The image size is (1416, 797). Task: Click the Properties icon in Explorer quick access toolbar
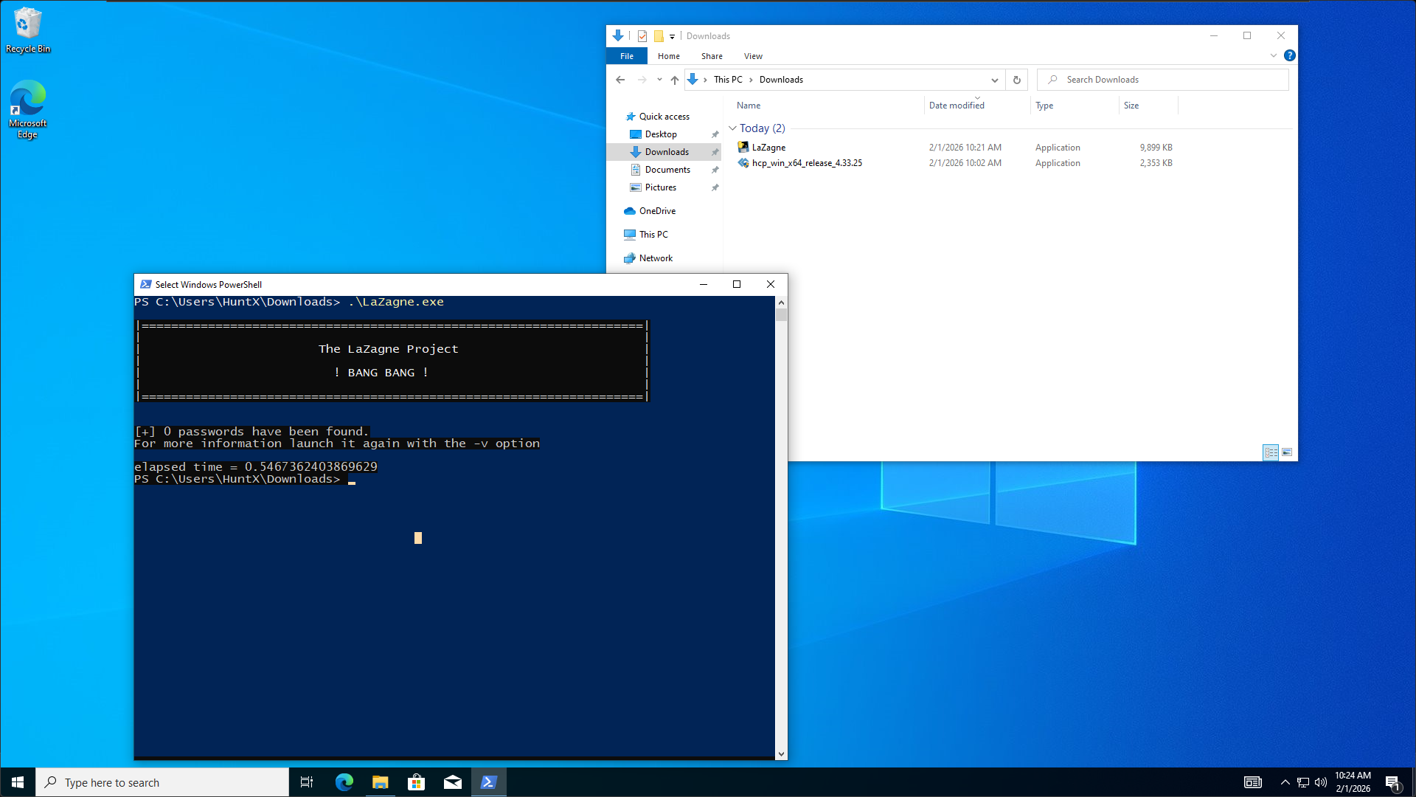pos(642,36)
